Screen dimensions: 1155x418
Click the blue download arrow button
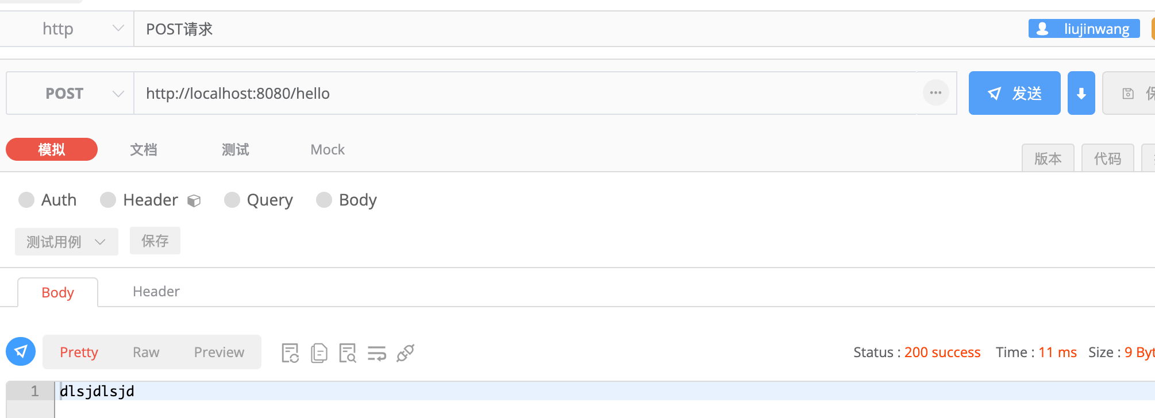pos(1081,93)
